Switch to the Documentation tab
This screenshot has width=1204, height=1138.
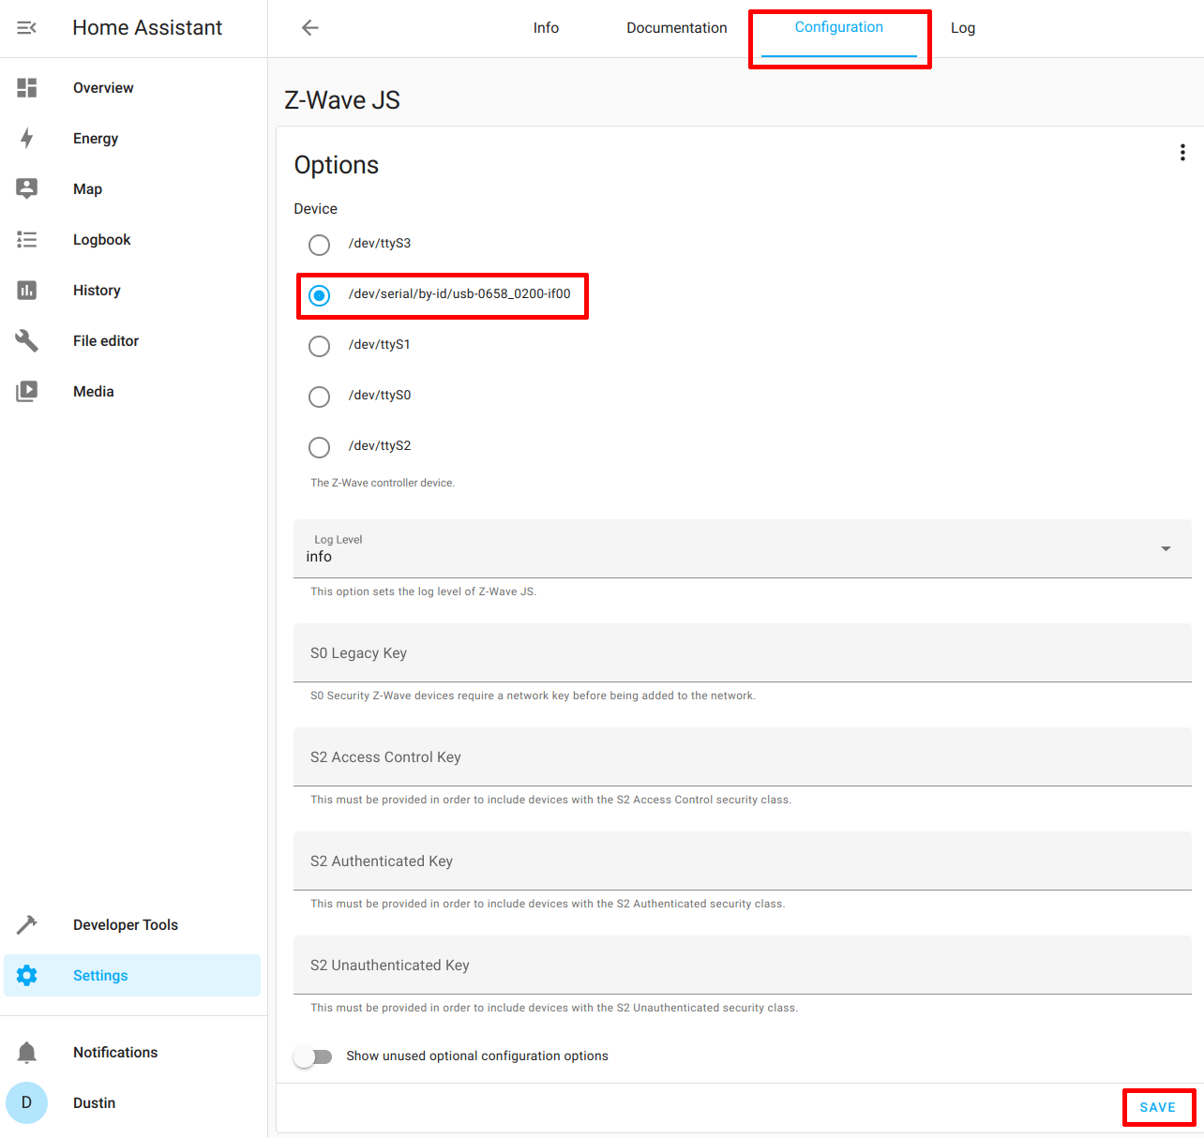coord(676,27)
